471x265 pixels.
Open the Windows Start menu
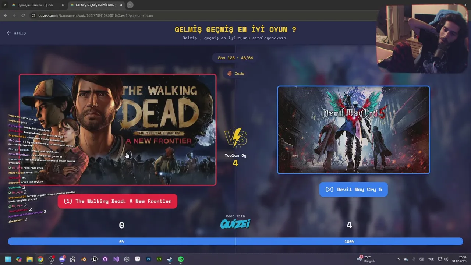coord(8,259)
